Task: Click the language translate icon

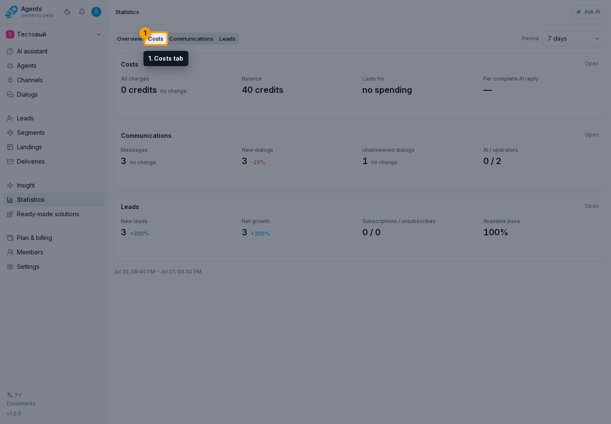Action: click(10, 395)
